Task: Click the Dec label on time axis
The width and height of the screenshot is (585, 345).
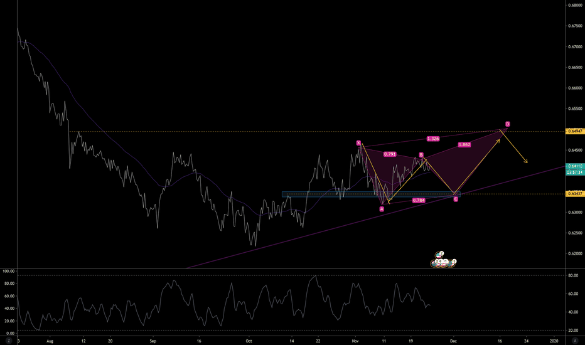Action: click(454, 341)
